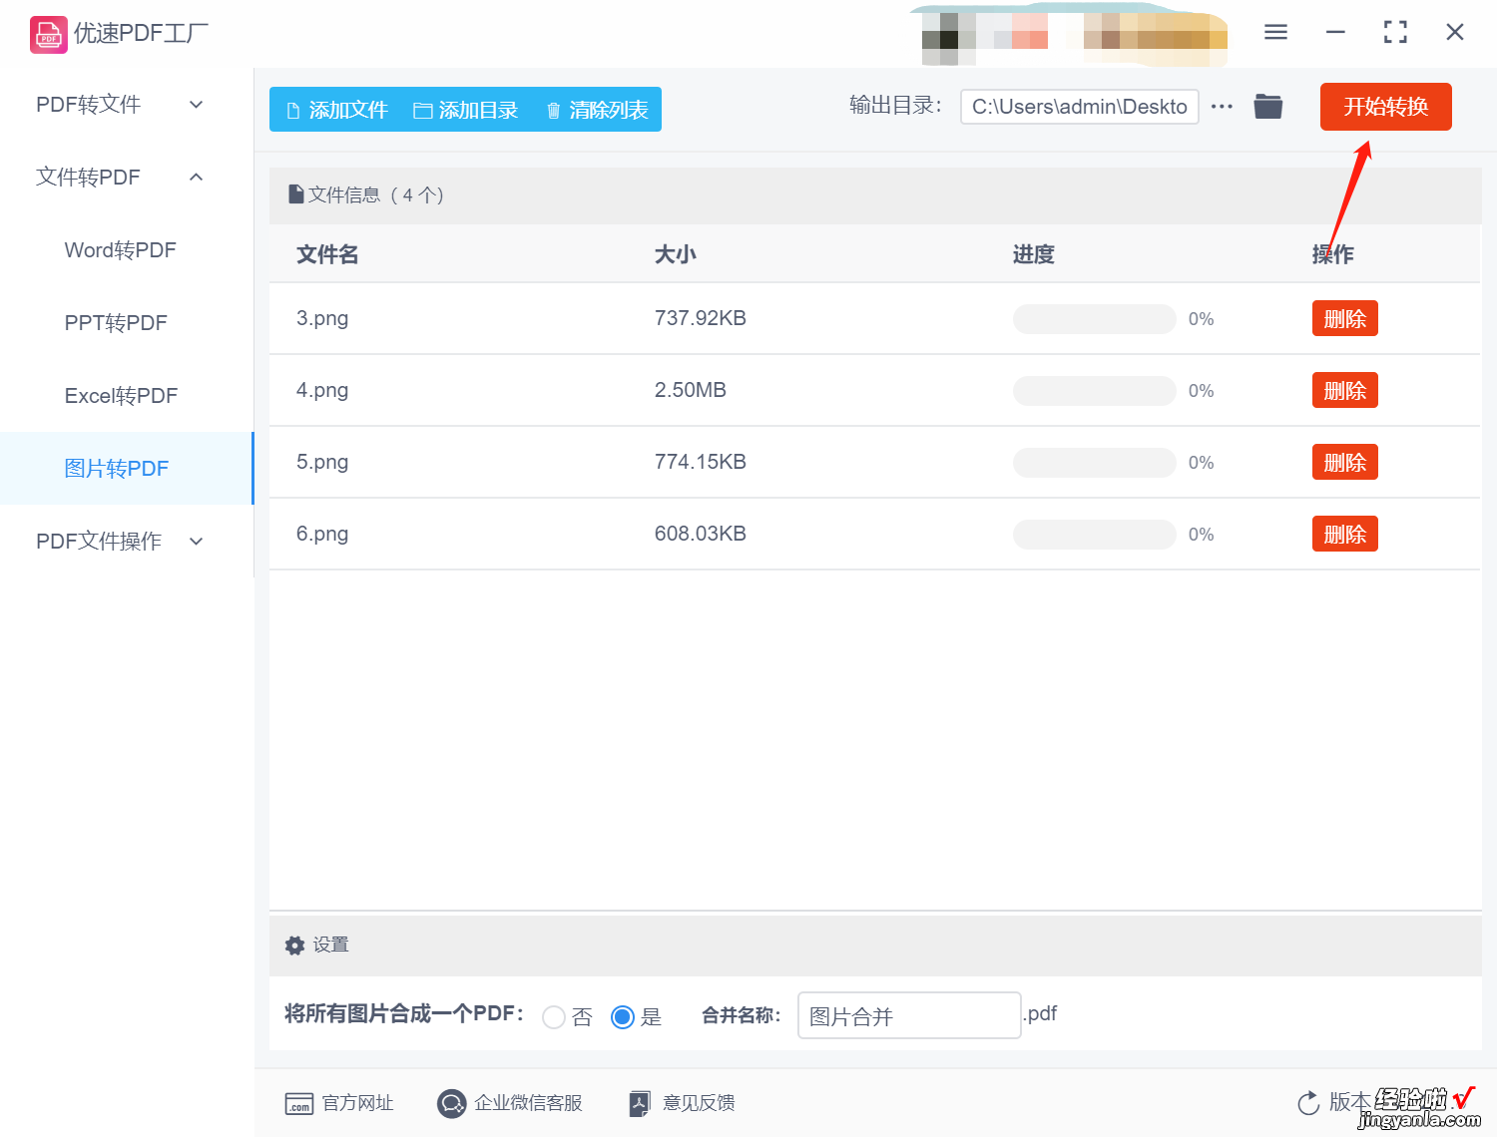Click the 合并名称 input field
The width and height of the screenshot is (1497, 1137).
click(x=909, y=1015)
